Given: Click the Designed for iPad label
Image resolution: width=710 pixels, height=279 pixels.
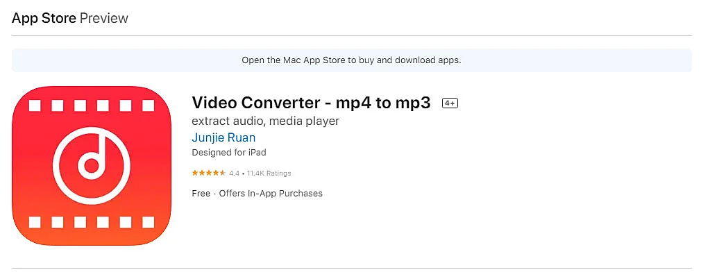Looking at the screenshot, I should [228, 152].
